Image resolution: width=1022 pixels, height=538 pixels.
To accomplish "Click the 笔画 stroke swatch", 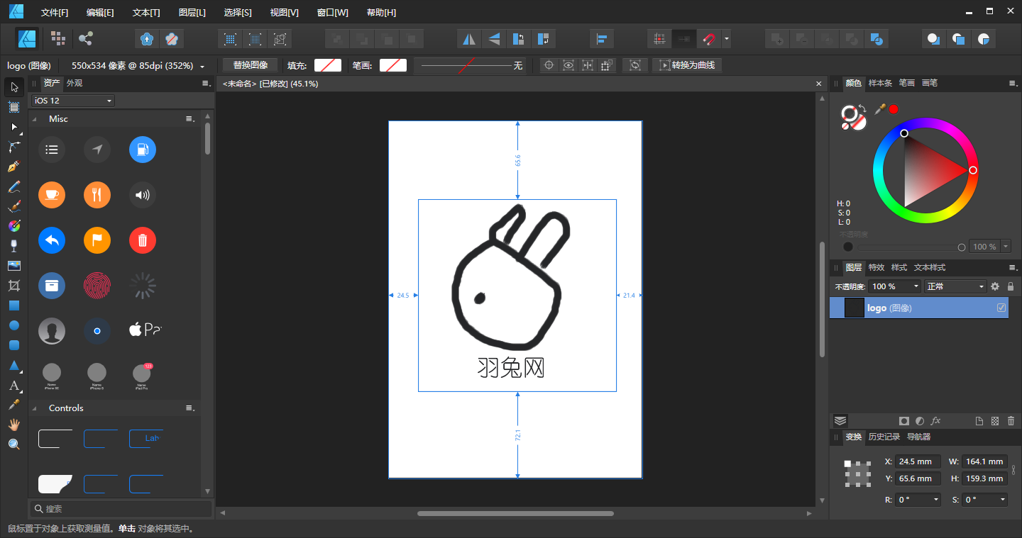I will 393,65.
